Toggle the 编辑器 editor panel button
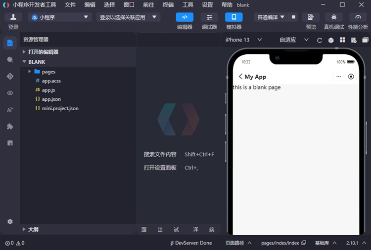 pos(185,17)
